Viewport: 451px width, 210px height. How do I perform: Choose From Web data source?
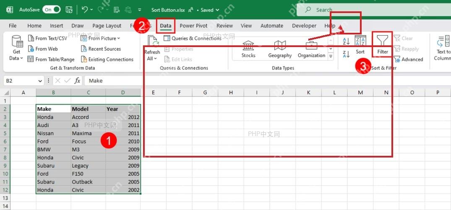43,49
